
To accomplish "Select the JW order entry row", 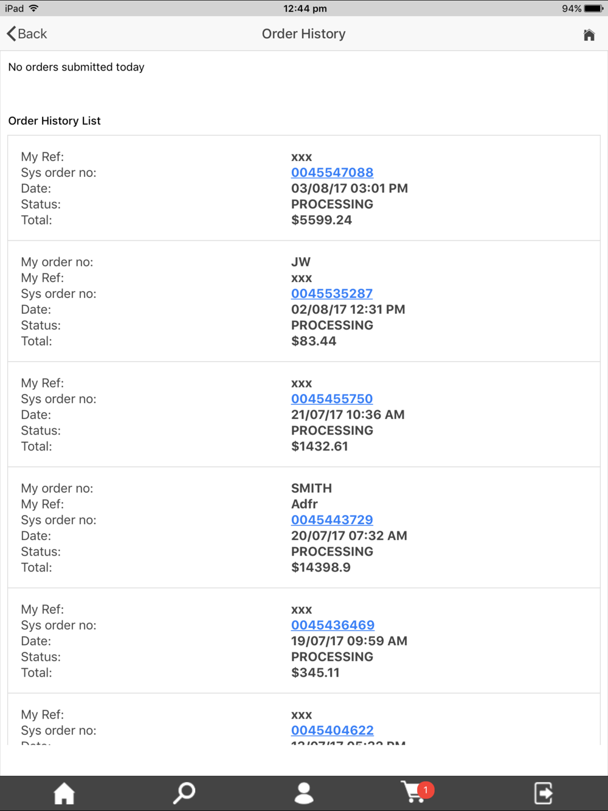I will 304,302.
